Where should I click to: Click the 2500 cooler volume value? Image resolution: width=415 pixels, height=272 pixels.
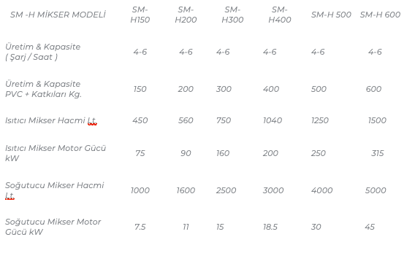[226, 190]
